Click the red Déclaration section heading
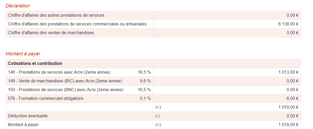Screen dimensions: 313x129 tap(18, 6)
